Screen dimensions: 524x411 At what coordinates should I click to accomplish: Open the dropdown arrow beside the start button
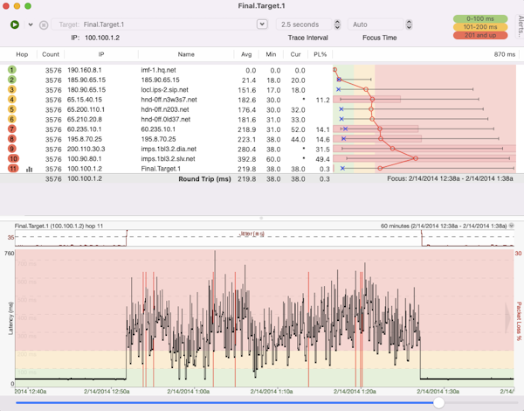point(31,24)
